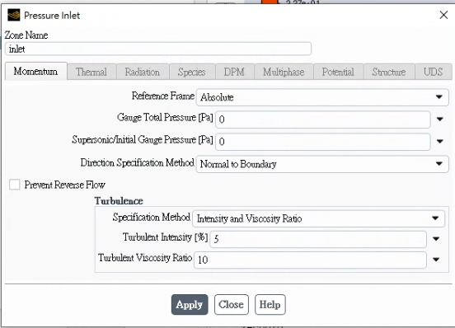Open the Potential tab
455x328 pixels.
pos(338,72)
